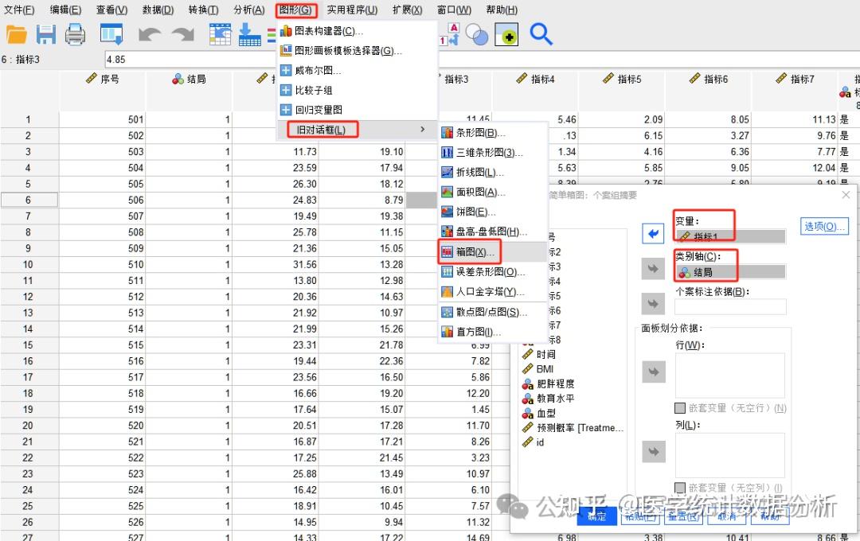Open a data file using the folder icon

(x=18, y=33)
